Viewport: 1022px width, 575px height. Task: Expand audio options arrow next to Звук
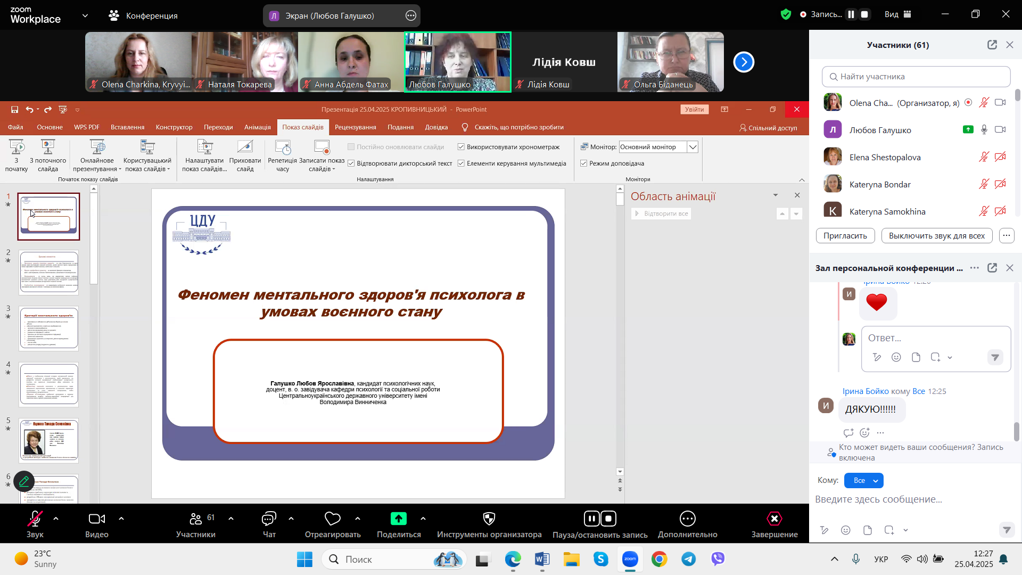pos(56,519)
